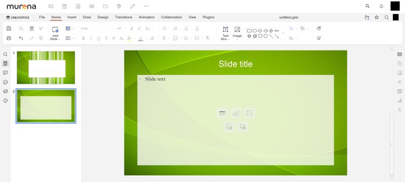Open slide settings in right sidebar
This screenshot has width=405, height=182.
[399, 54]
